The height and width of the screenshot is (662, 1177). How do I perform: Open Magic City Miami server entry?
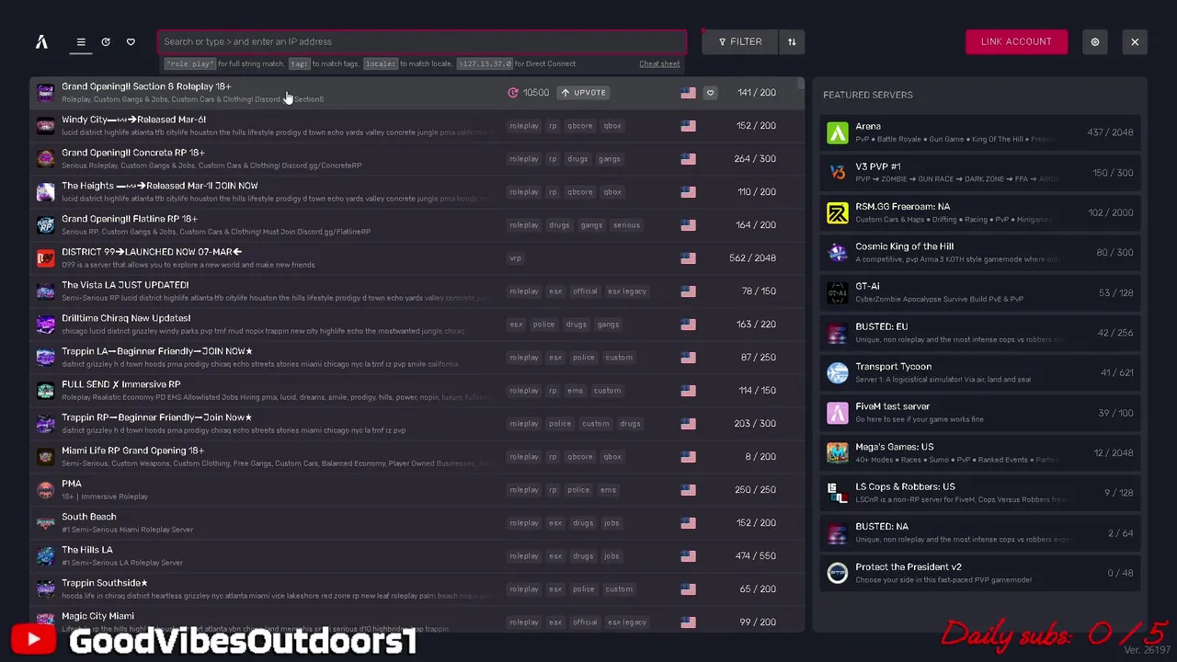(x=417, y=621)
